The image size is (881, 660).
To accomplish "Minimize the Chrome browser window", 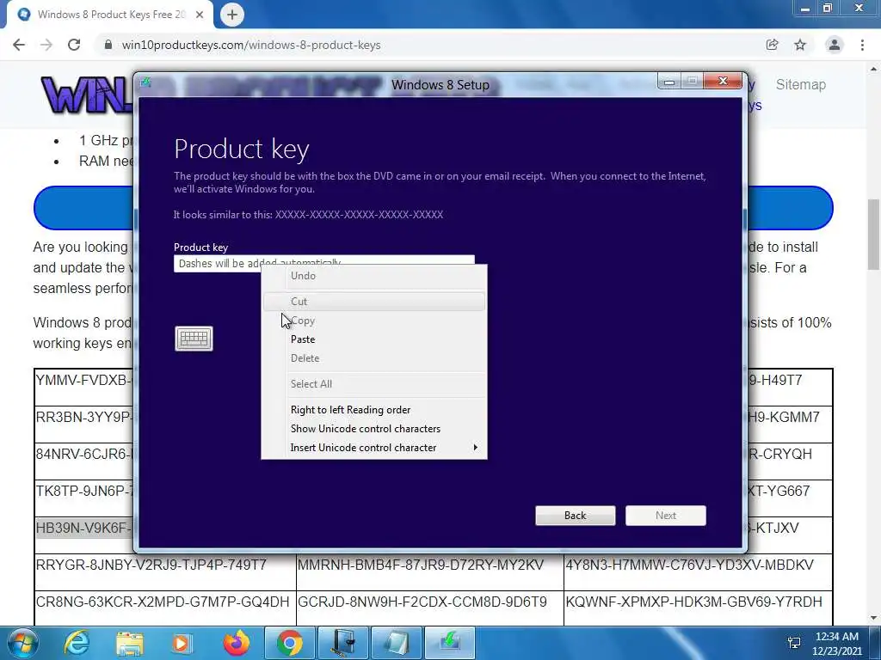I will 804,9.
